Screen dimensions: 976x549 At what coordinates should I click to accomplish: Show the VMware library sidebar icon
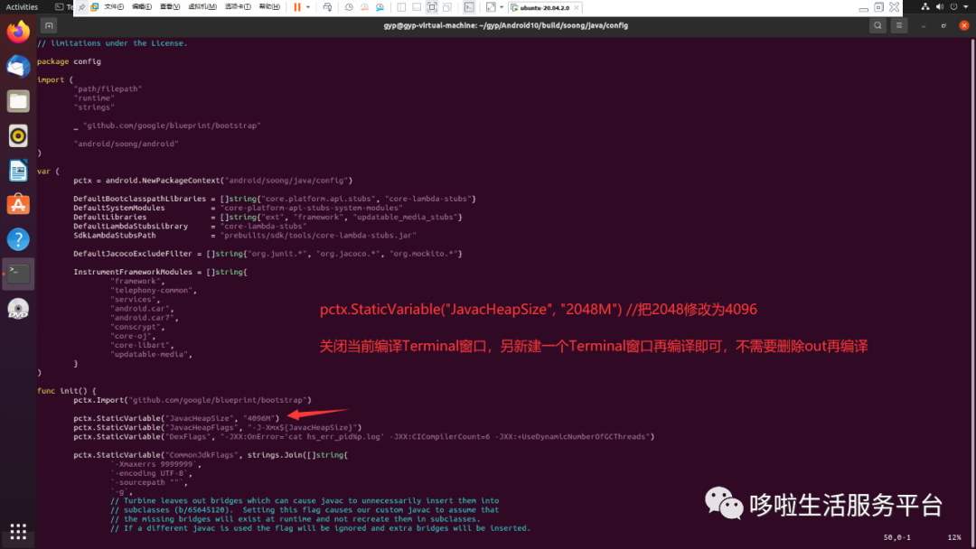click(x=401, y=7)
